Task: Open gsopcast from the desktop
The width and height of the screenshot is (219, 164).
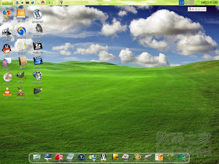Action: 38,15
